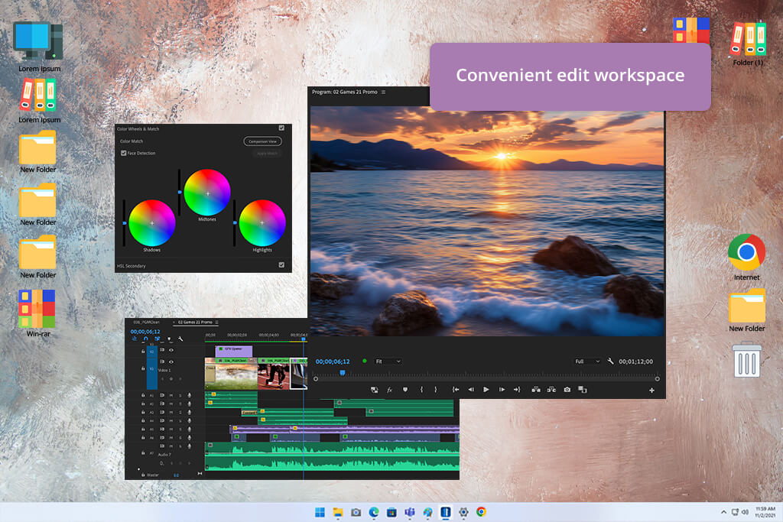Add a marker in Program monitor

click(x=405, y=390)
